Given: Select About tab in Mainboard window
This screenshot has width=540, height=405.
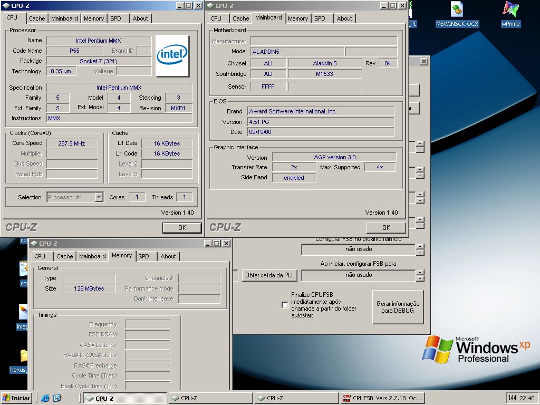Looking at the screenshot, I should pos(344,18).
